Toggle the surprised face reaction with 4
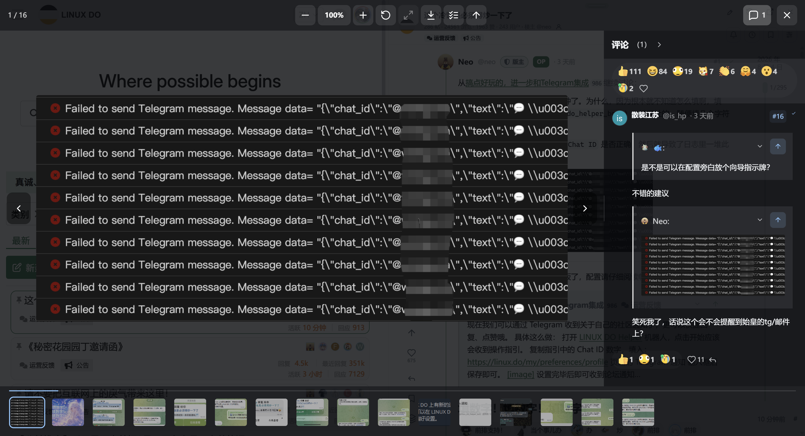The height and width of the screenshot is (436, 805). pyautogui.click(x=769, y=72)
